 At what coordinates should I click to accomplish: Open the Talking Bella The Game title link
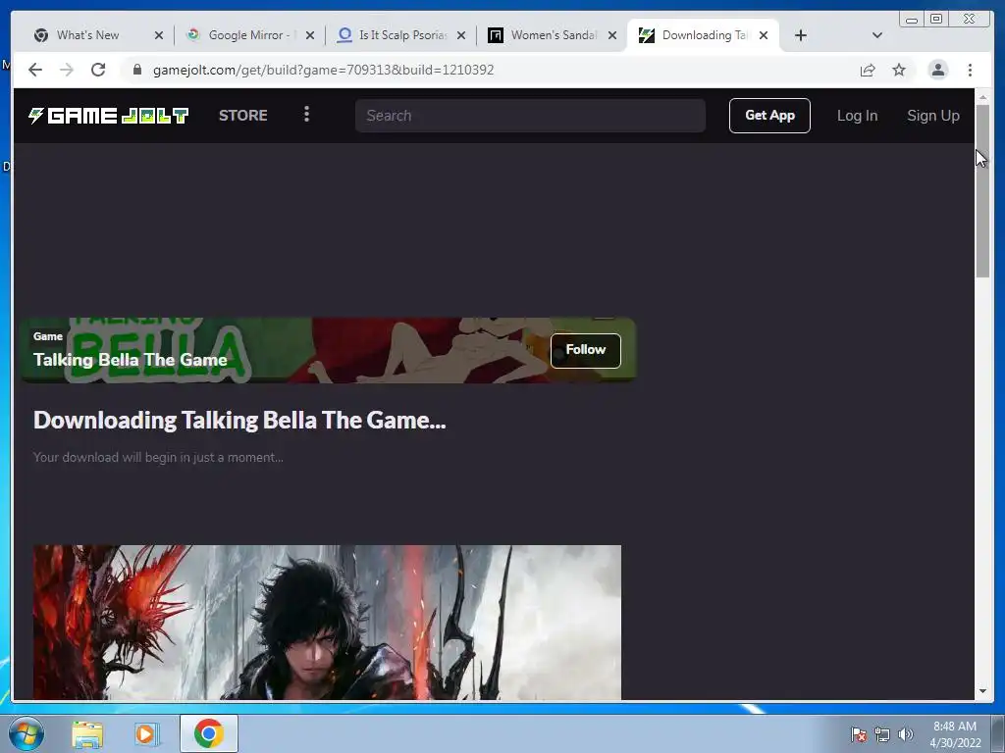click(x=131, y=359)
